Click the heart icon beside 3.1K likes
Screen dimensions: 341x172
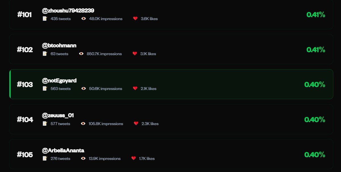click(x=135, y=54)
